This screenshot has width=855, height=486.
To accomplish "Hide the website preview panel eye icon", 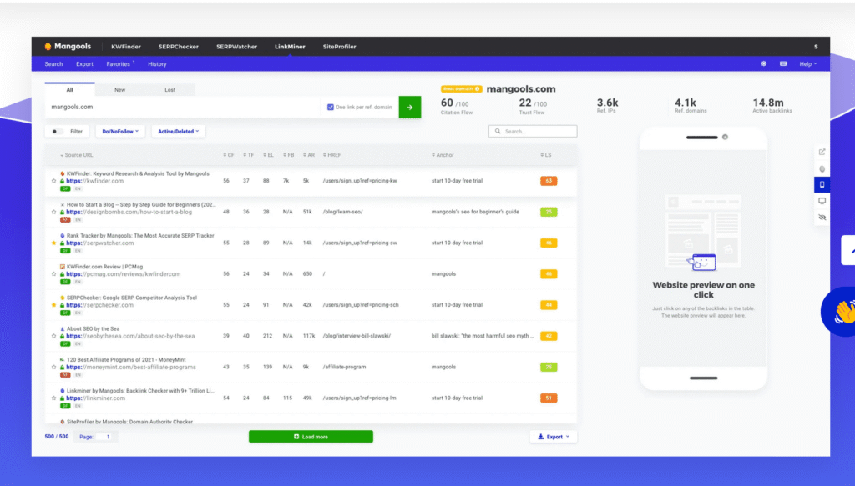I will tap(822, 217).
